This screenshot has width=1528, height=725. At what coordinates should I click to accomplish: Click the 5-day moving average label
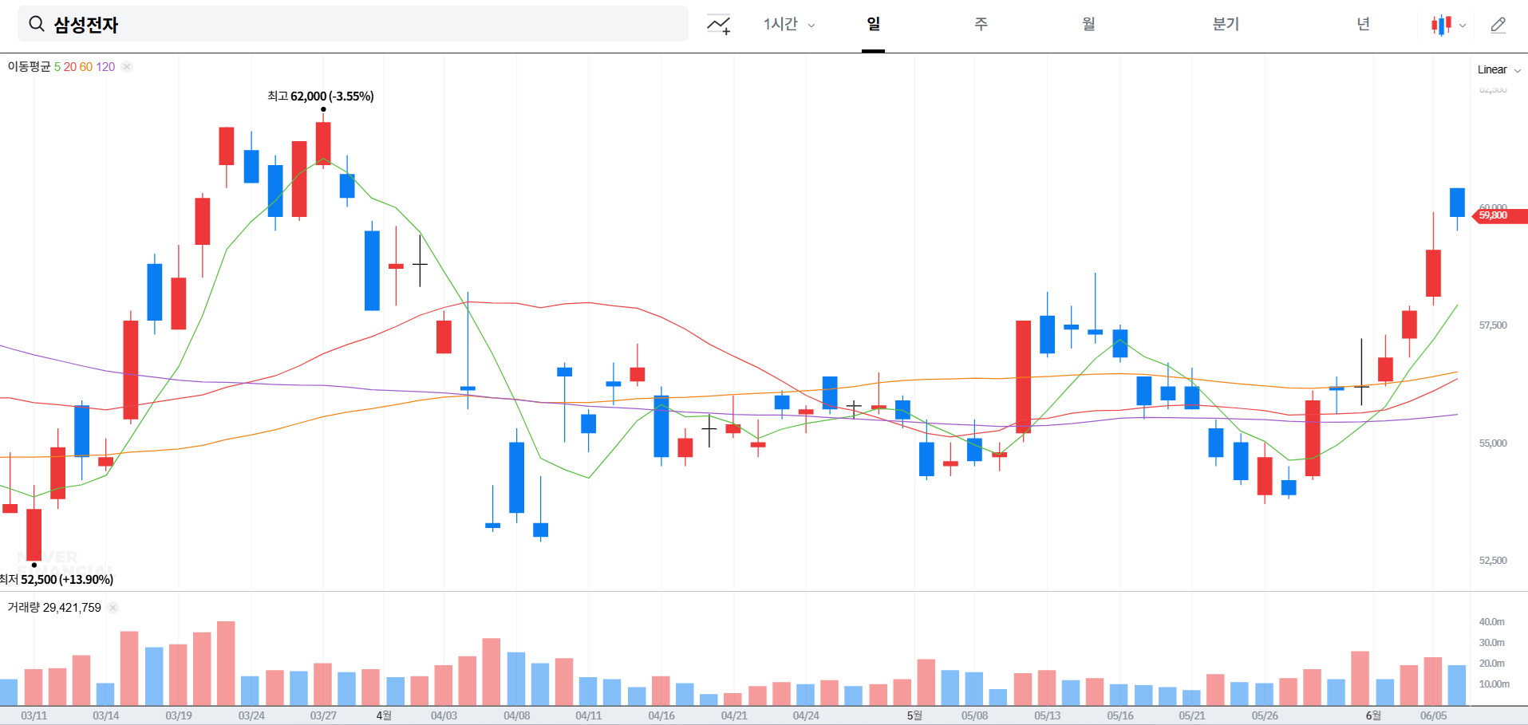57,67
